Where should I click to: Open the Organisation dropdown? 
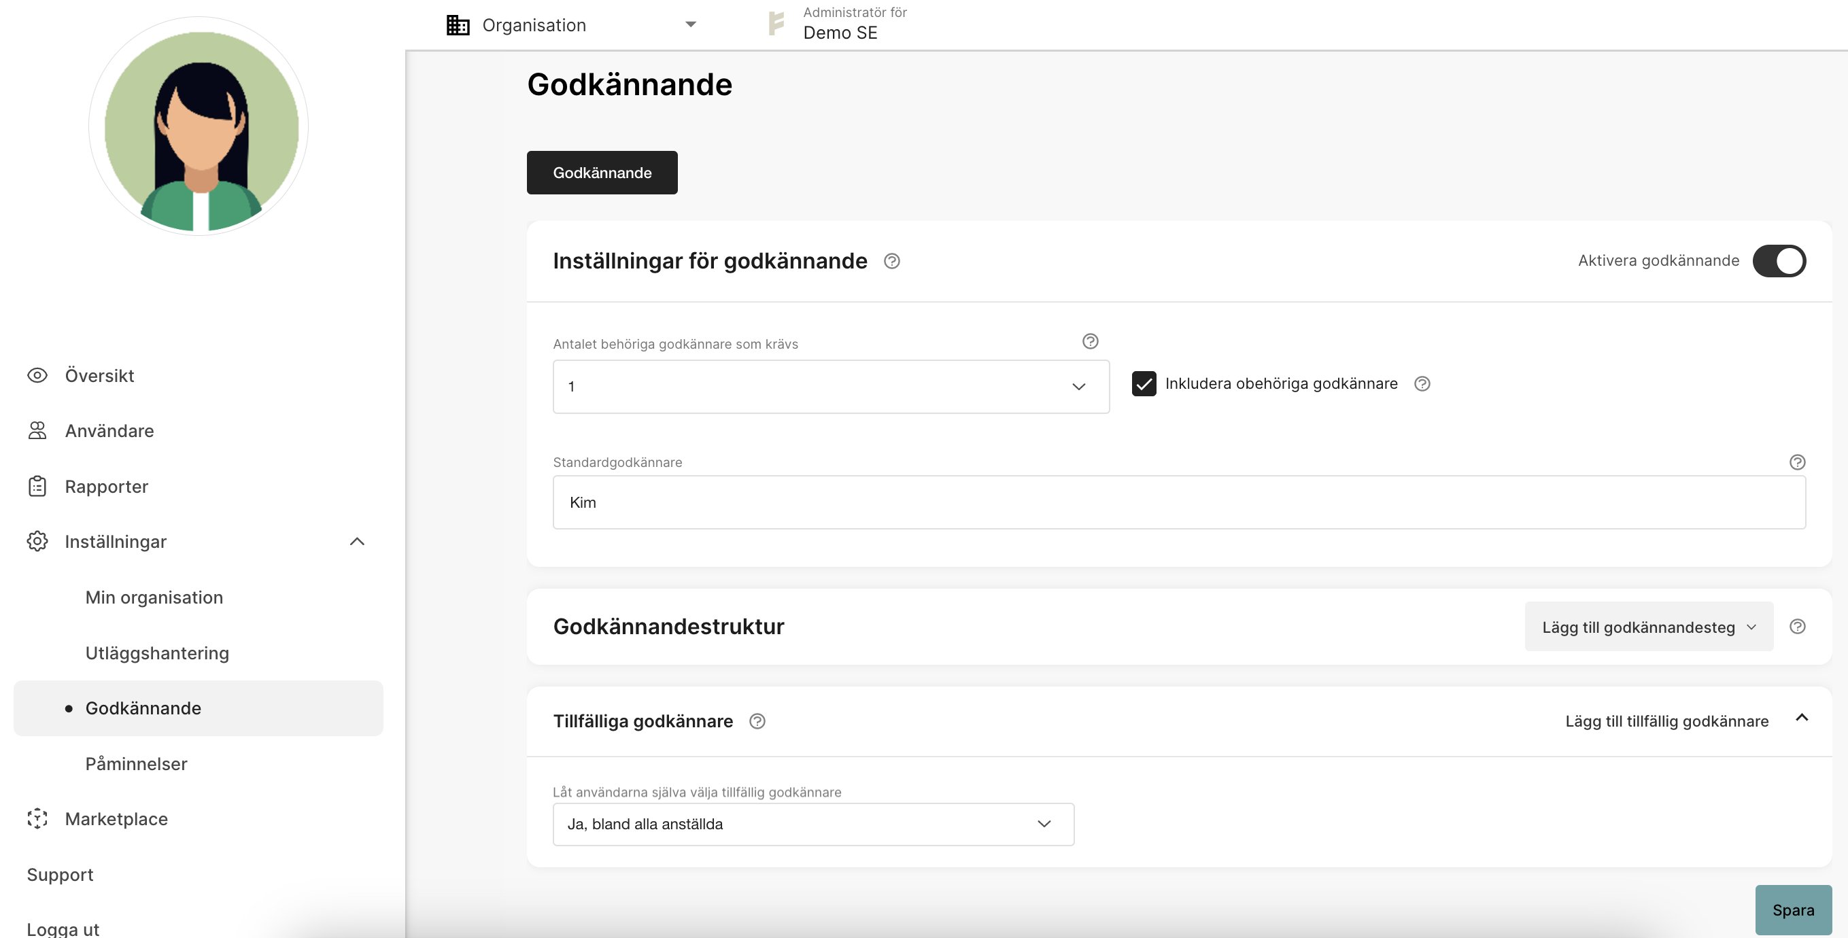coord(572,25)
